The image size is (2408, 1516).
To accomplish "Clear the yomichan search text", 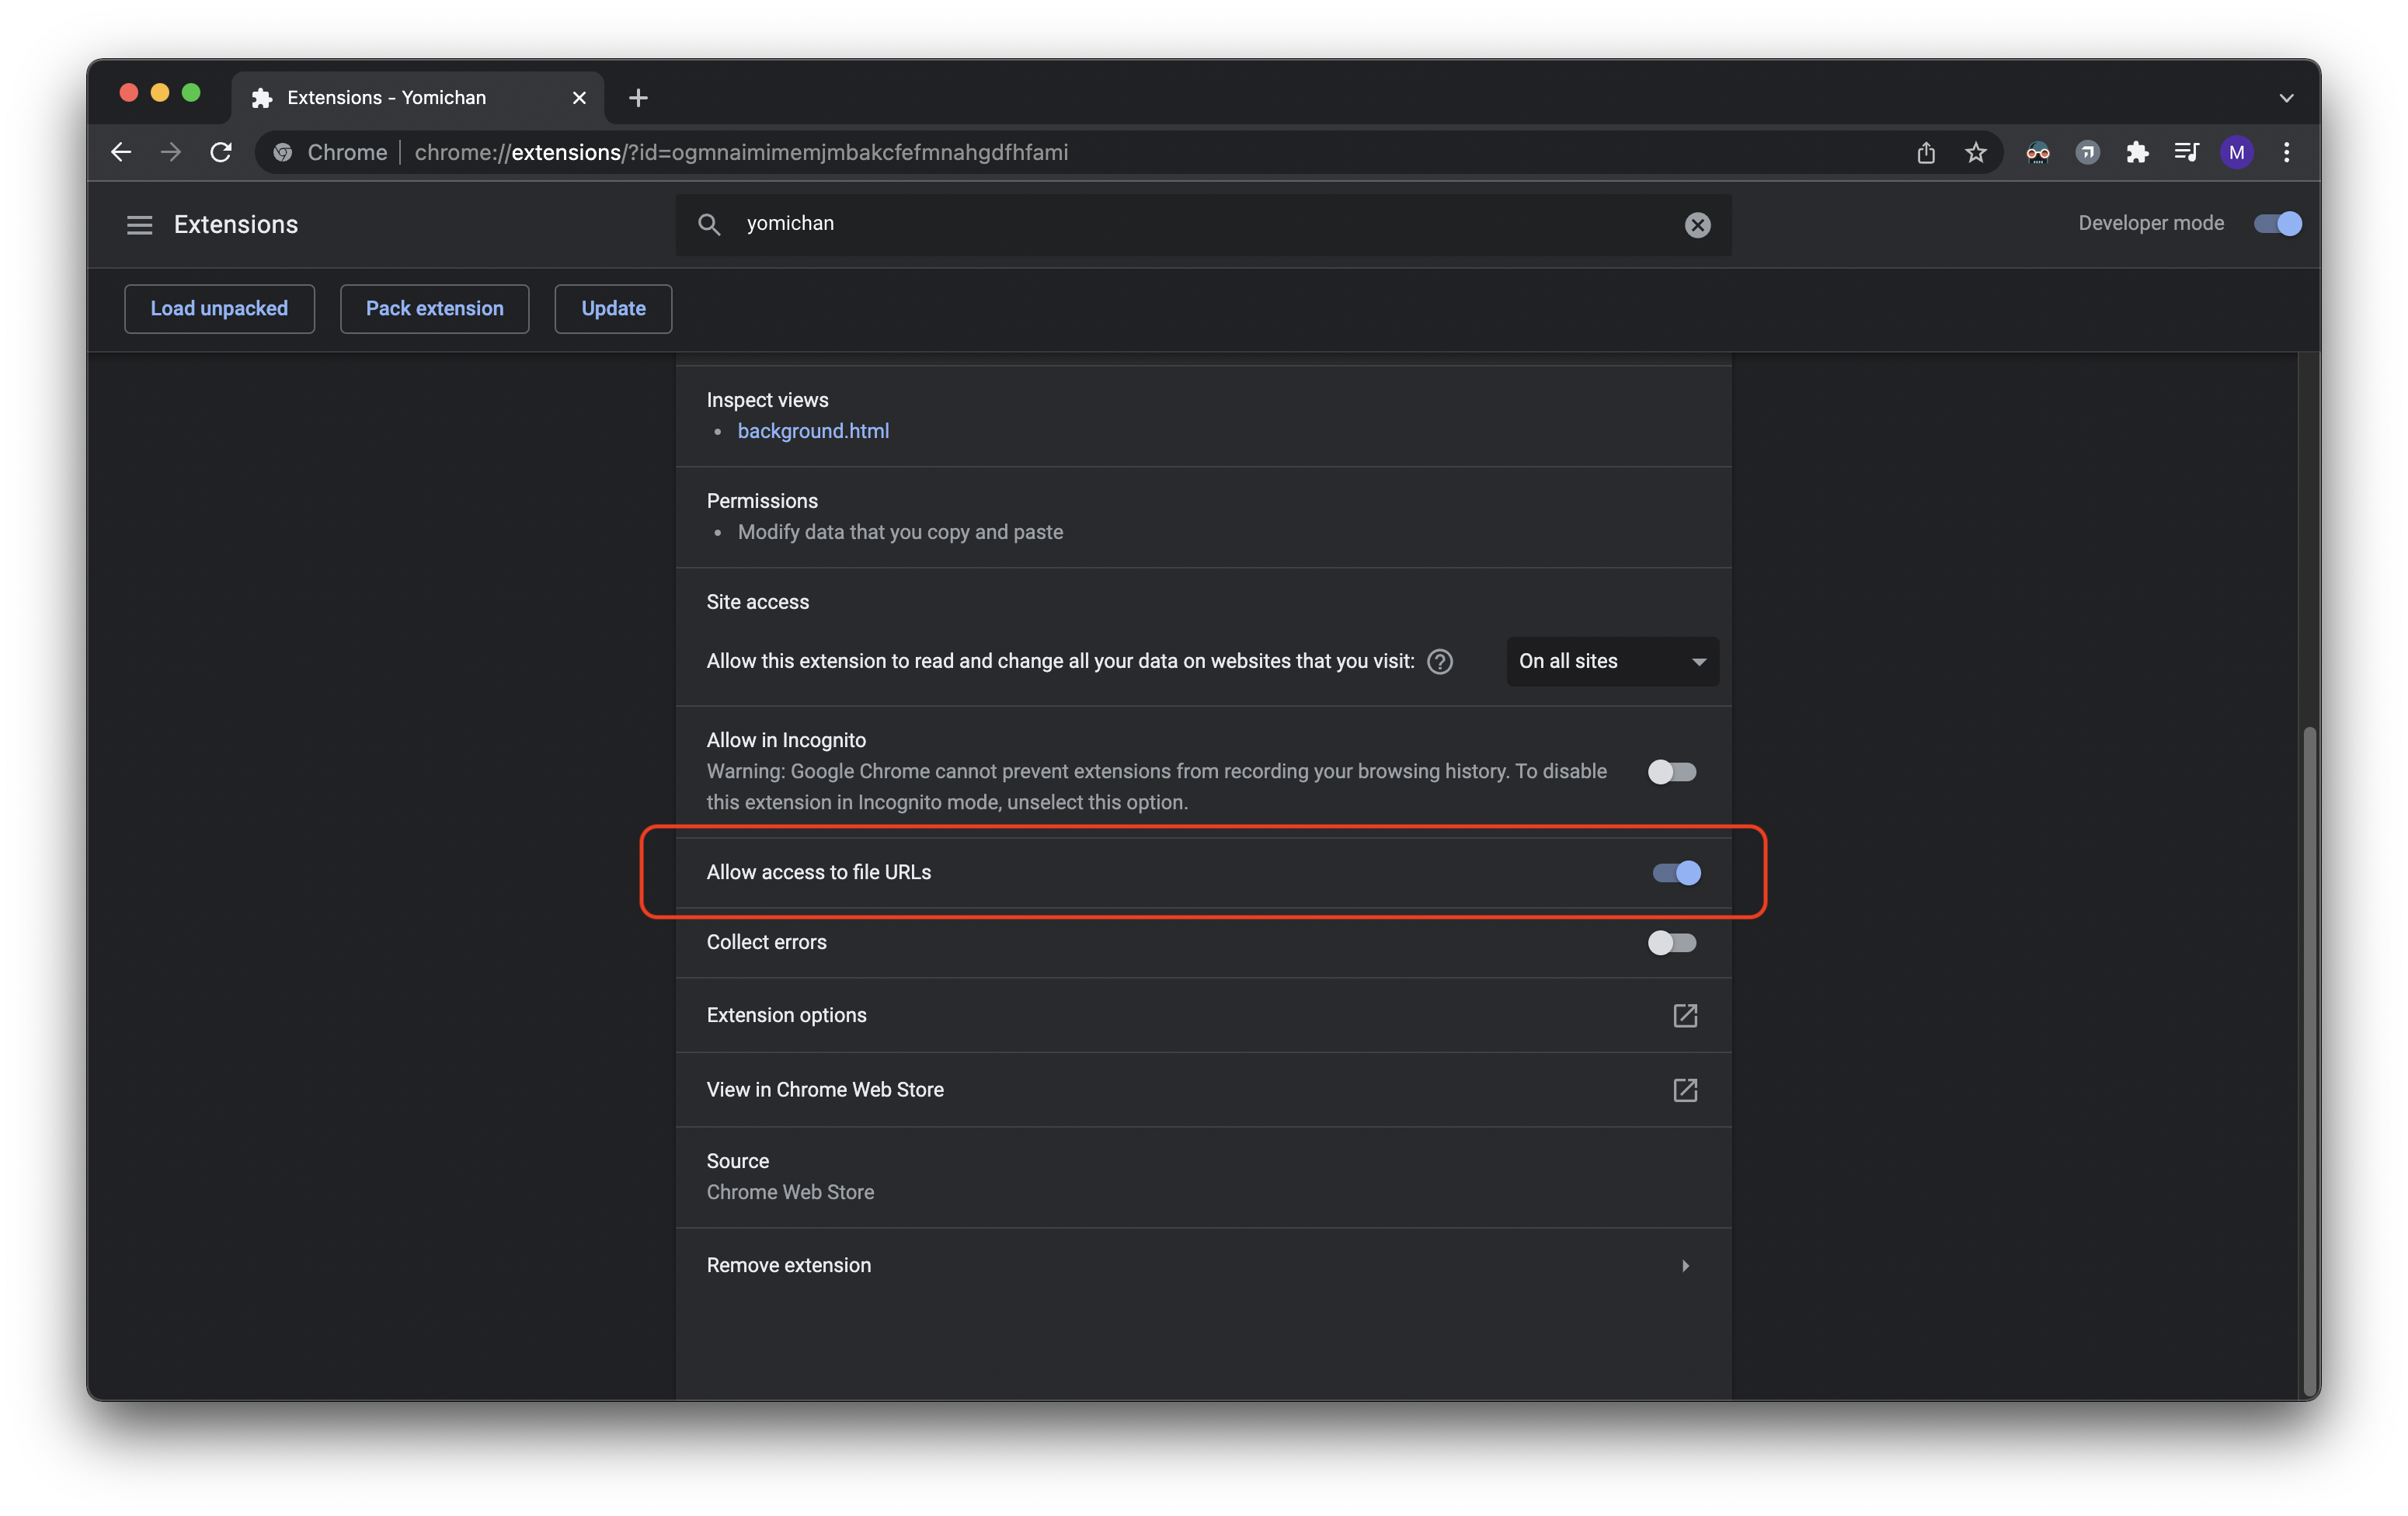I will 1697,225.
